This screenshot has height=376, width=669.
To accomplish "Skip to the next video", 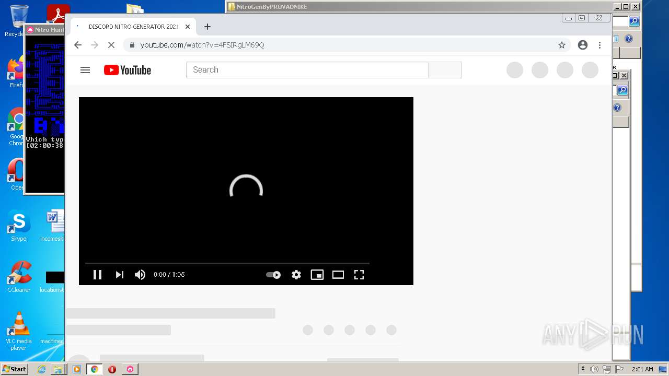I will pos(119,275).
